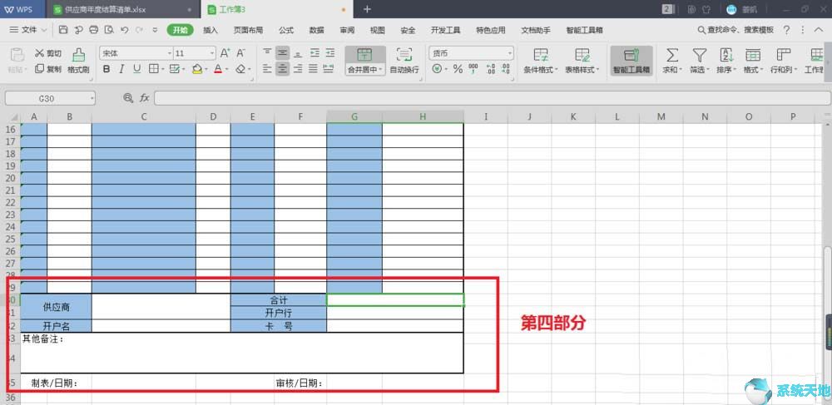Image resolution: width=832 pixels, height=405 pixels.
Task: Open font color picker (red A)
Action: (x=217, y=69)
